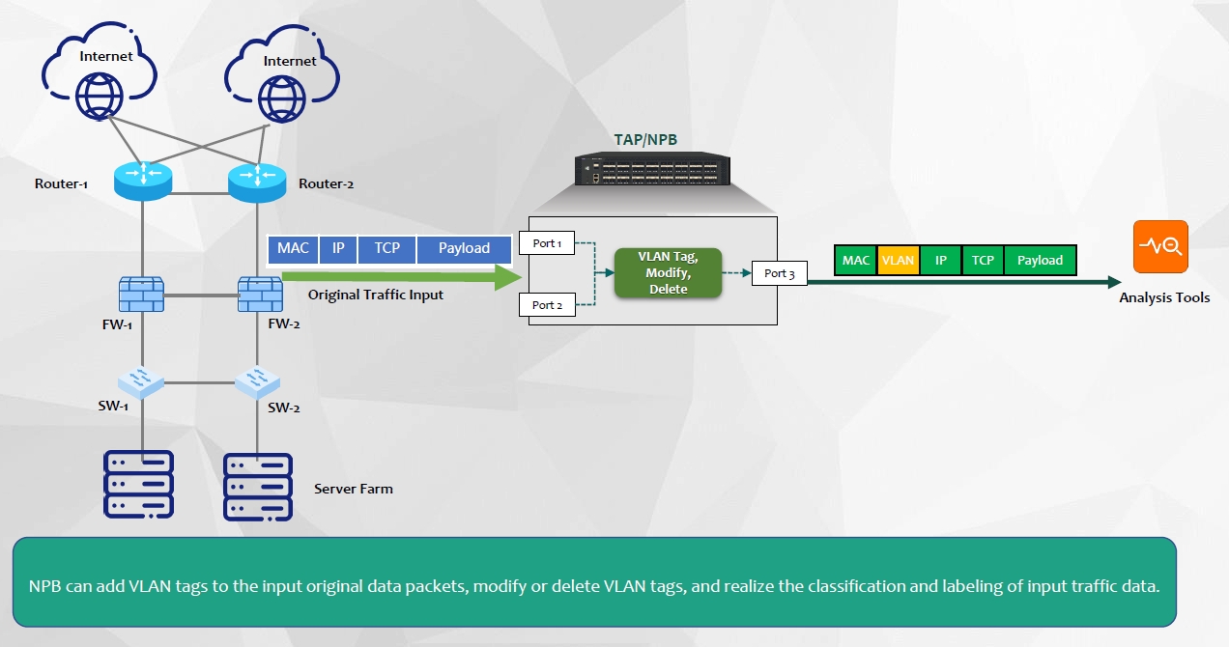Click the Port 2 box

[x=547, y=305]
